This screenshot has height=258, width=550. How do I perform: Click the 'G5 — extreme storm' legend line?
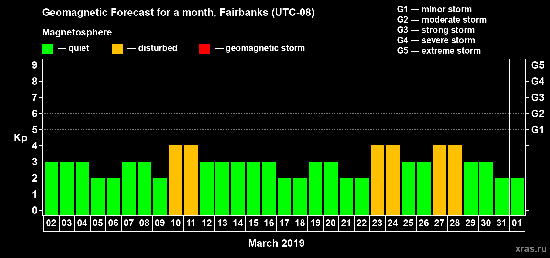pos(439,50)
